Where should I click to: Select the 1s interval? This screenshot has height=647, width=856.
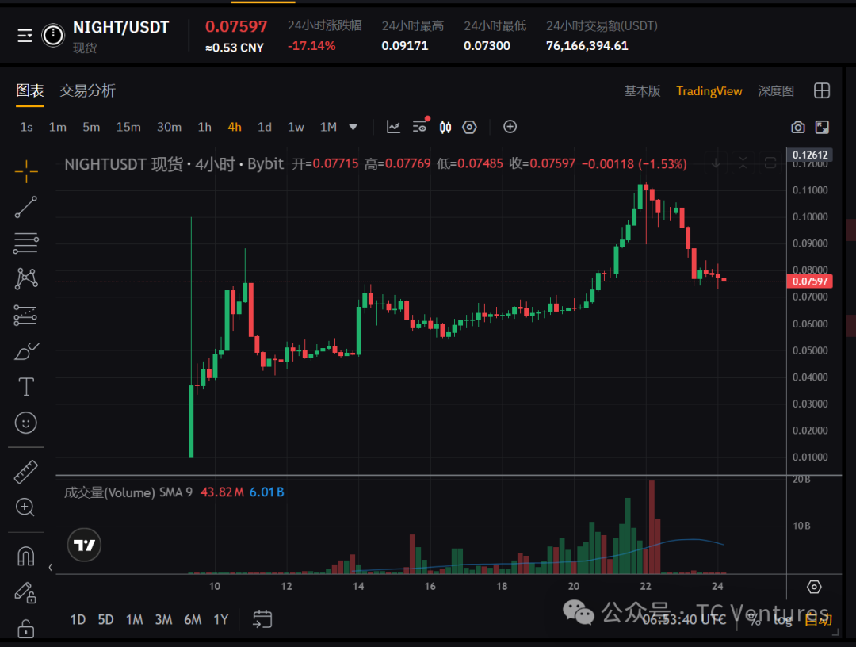click(x=26, y=127)
